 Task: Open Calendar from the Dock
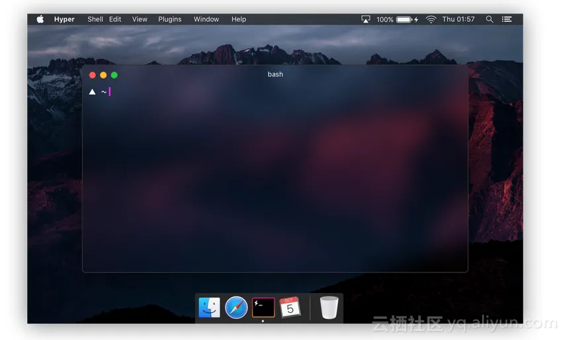tap(290, 307)
